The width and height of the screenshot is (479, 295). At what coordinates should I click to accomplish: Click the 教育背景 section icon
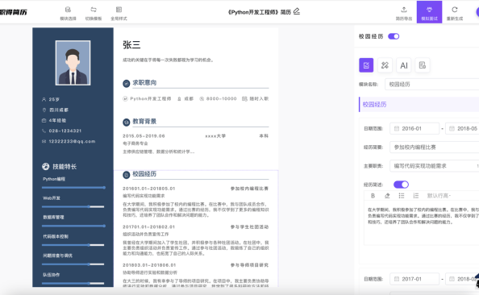pos(126,123)
